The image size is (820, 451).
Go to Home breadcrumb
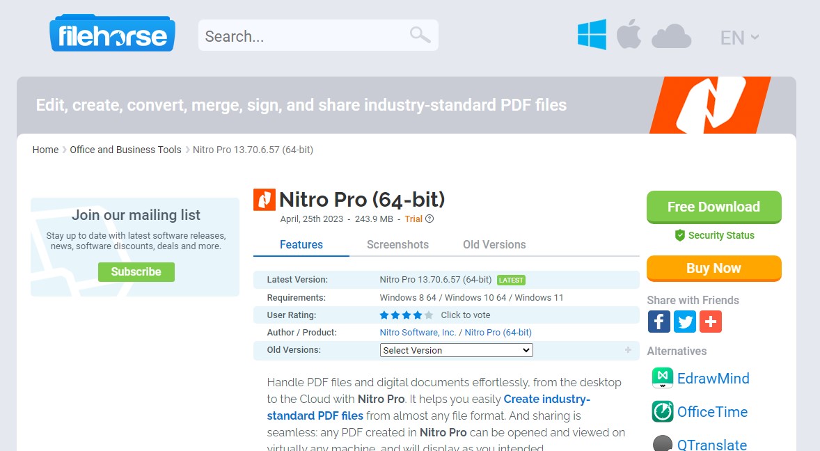45,150
